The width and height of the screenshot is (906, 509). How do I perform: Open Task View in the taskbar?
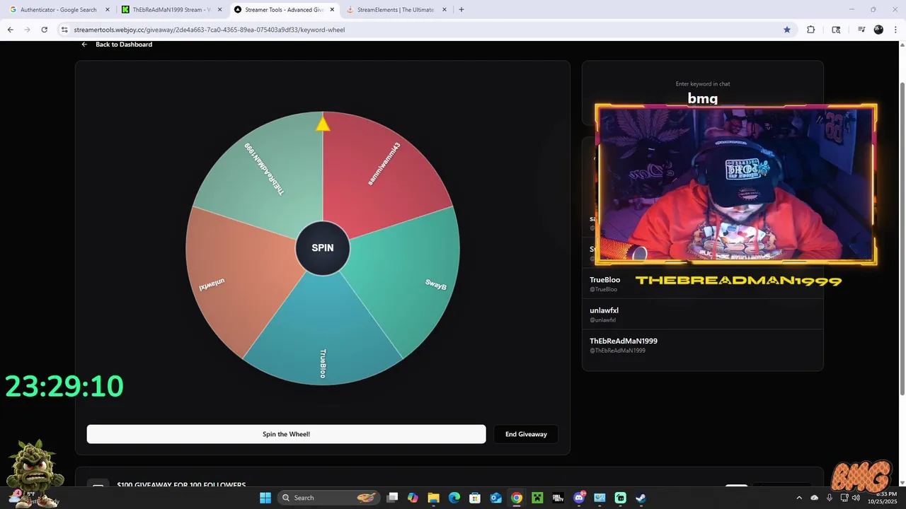(393, 498)
